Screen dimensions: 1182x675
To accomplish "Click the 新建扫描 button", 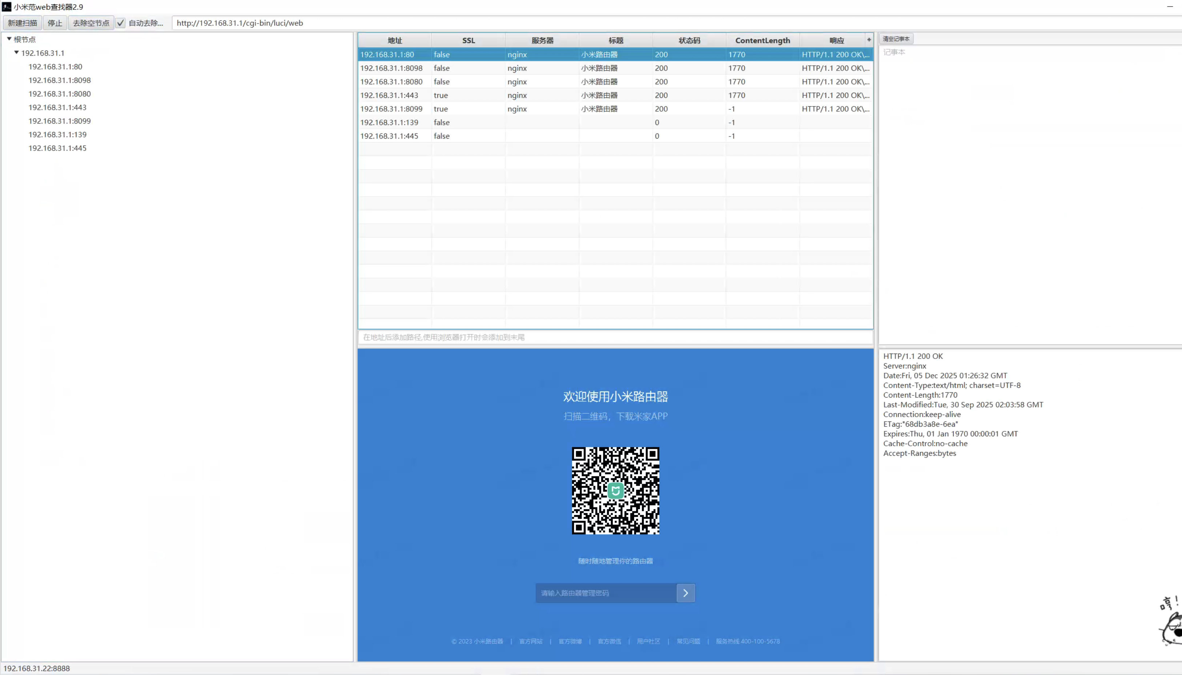I will tap(22, 23).
